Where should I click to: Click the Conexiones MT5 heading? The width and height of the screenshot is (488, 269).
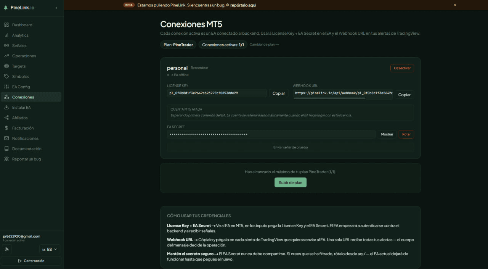click(x=191, y=24)
